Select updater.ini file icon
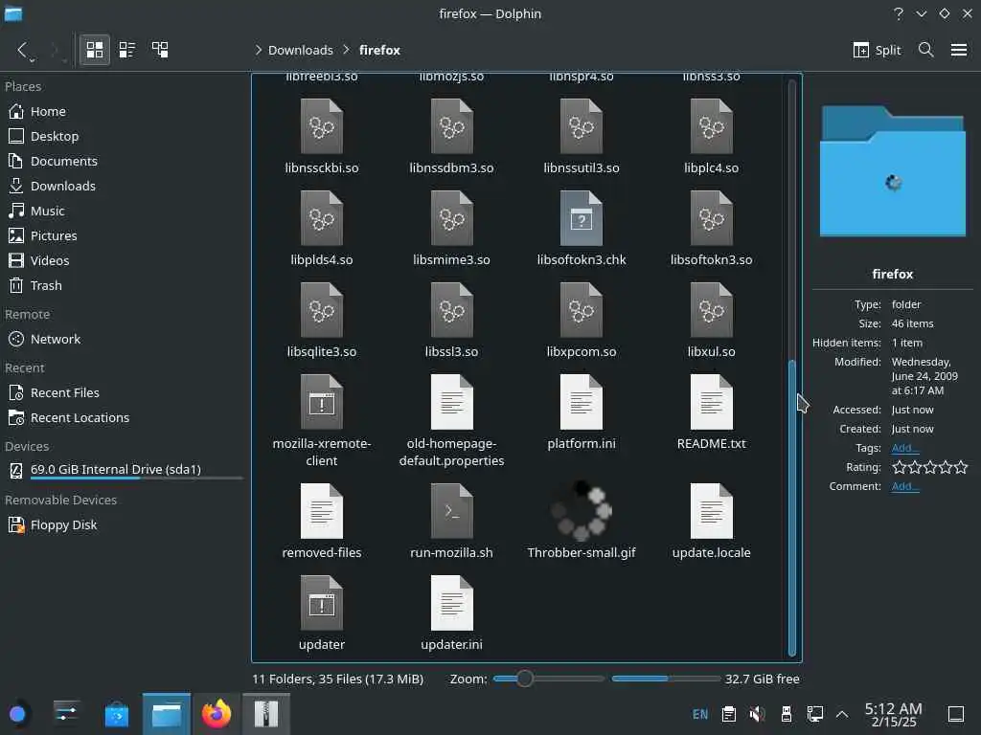The width and height of the screenshot is (981, 735). click(x=452, y=603)
